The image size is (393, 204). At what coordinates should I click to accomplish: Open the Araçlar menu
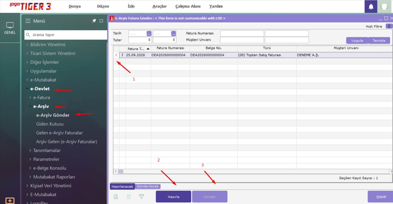tap(159, 7)
